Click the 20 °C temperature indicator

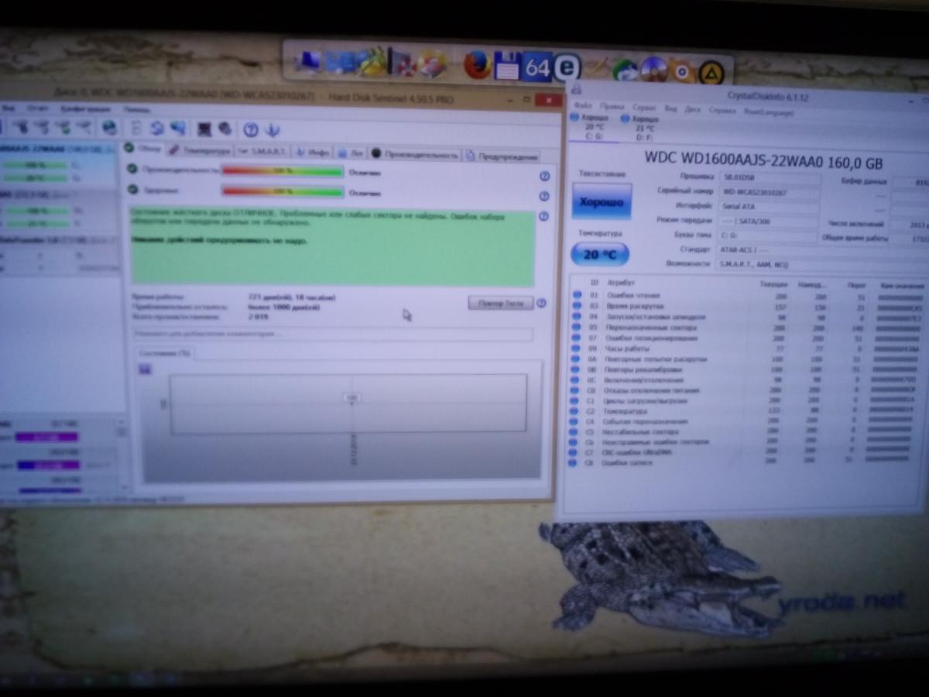[600, 254]
